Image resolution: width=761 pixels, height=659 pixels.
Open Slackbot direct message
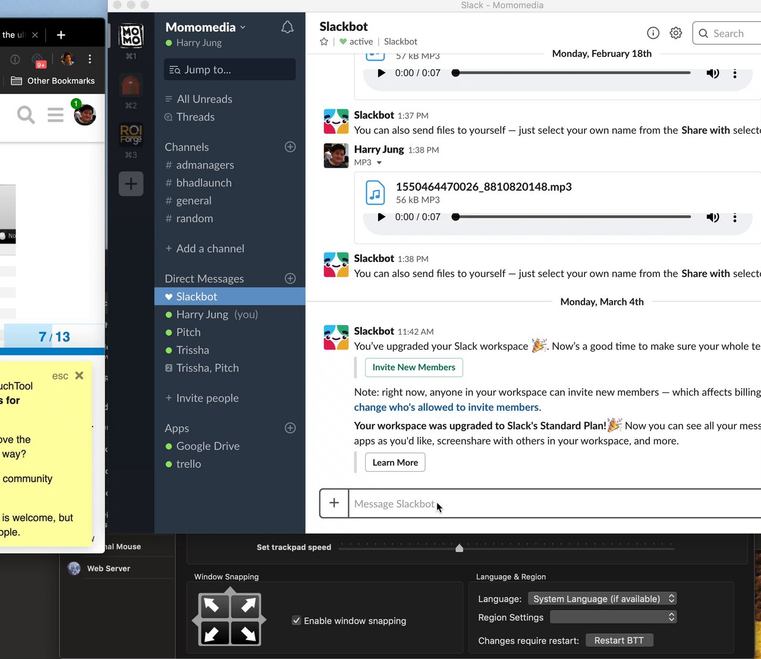pos(229,297)
